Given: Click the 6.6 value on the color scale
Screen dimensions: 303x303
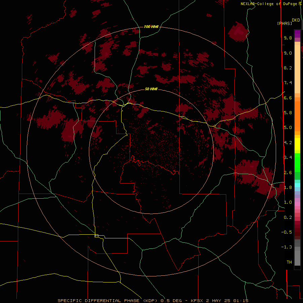Looking at the screenshot, I should point(288,98).
